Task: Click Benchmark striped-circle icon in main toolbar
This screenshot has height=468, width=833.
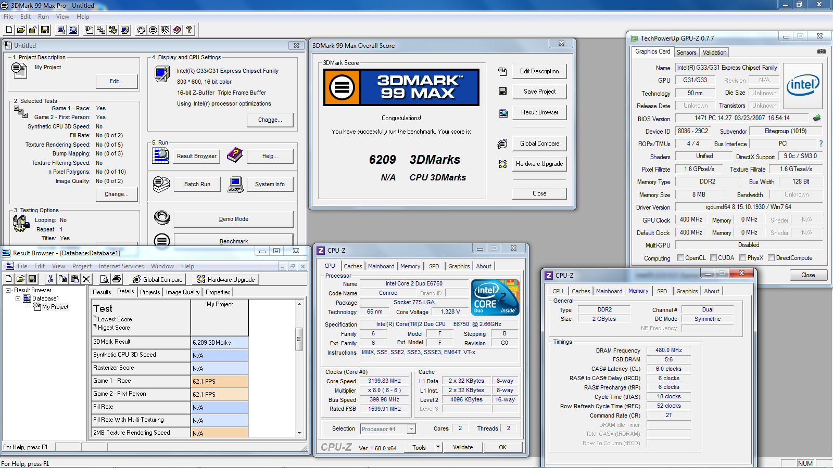Action: [153, 30]
